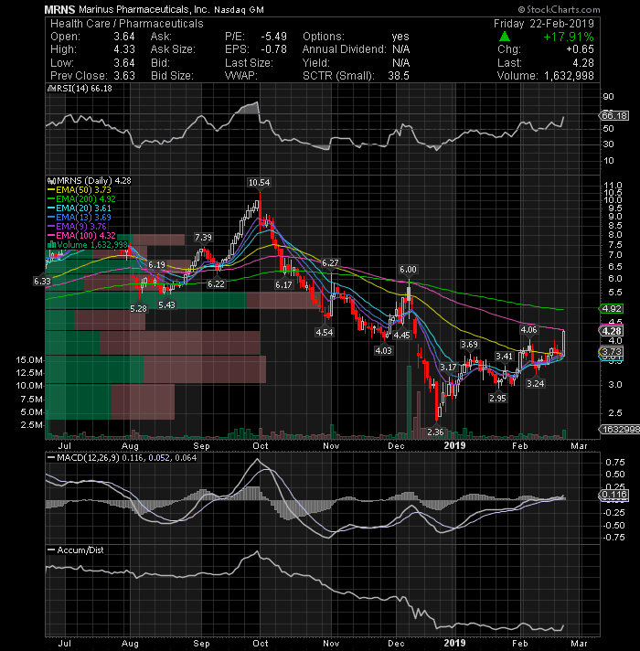Image resolution: width=640 pixels, height=651 pixels.
Task: Click the Prev Close 3.63 value
Action: pyautogui.click(x=124, y=76)
